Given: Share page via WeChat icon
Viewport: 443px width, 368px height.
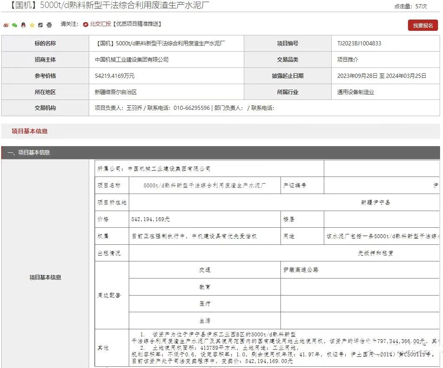Looking at the screenshot, I should [x=15, y=25].
